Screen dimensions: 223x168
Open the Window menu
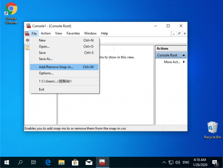(90, 34)
